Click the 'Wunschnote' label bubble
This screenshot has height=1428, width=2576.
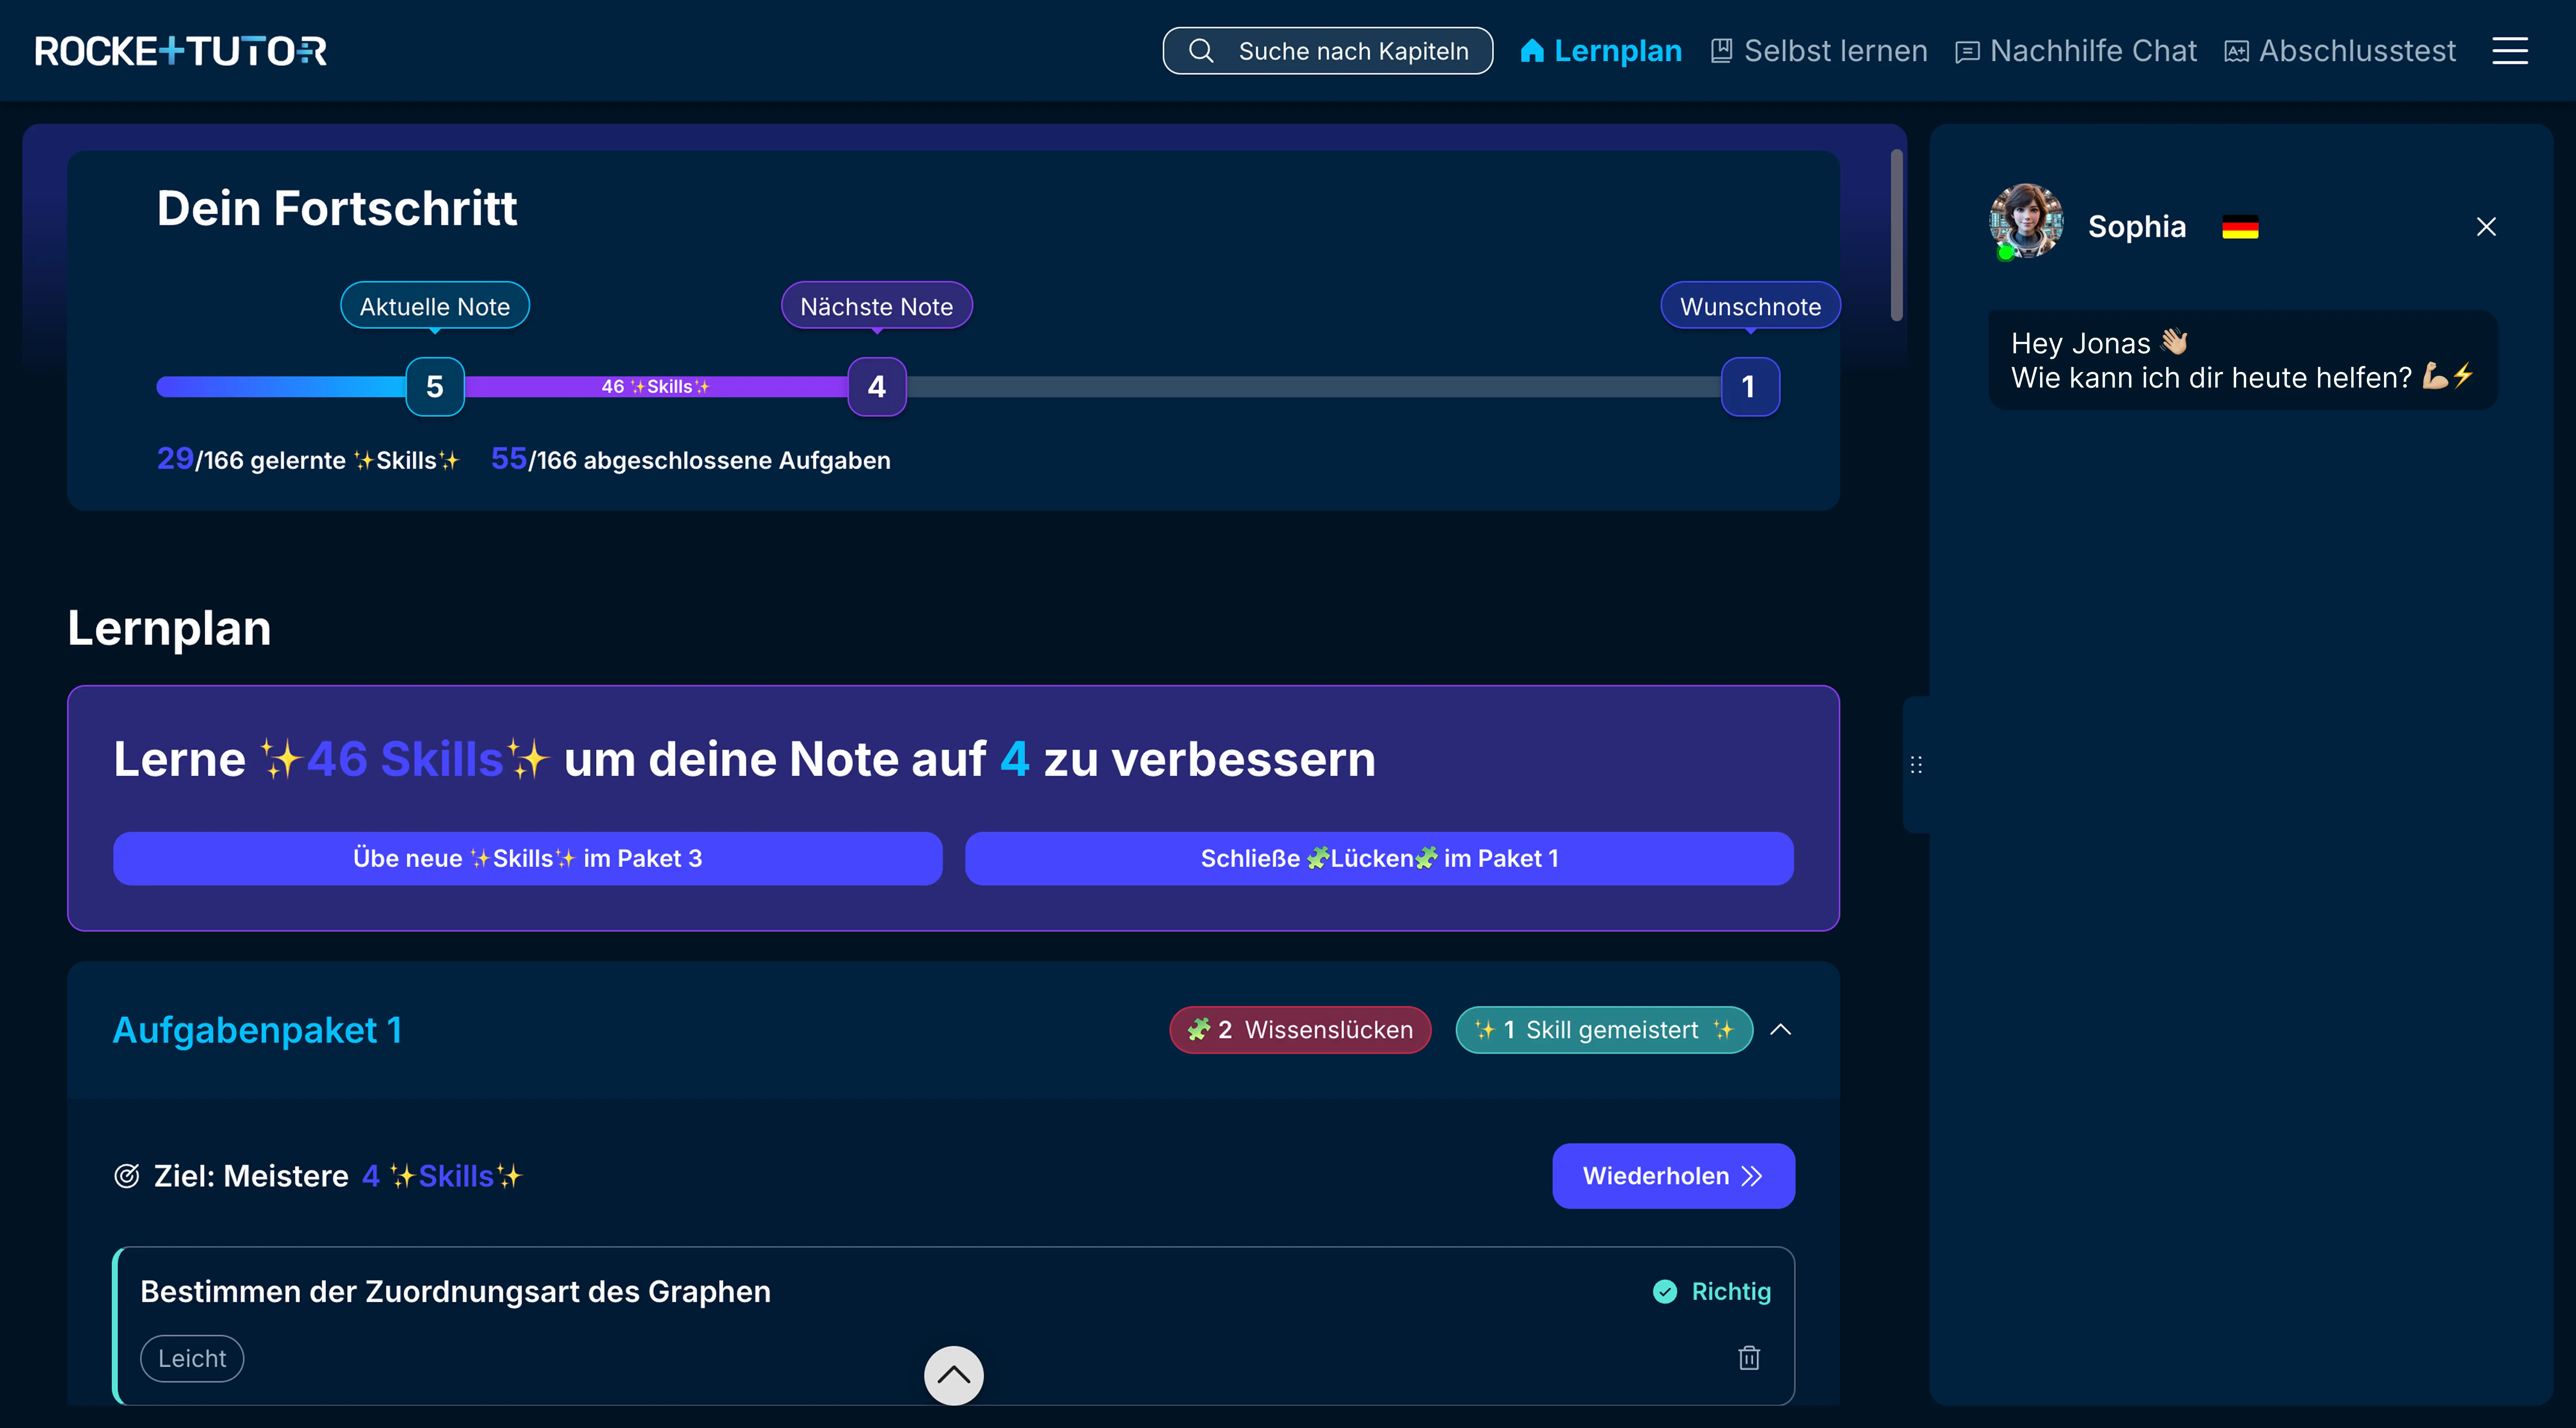(x=1750, y=306)
